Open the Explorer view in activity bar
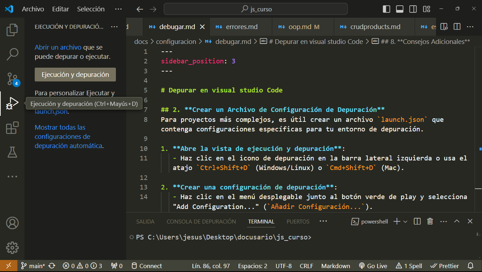This screenshot has width=482, height=272. (x=12, y=30)
